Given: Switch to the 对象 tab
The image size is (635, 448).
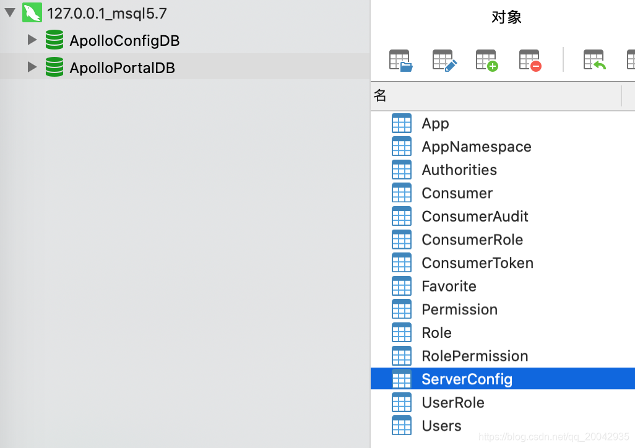Looking at the screenshot, I should 506,17.
